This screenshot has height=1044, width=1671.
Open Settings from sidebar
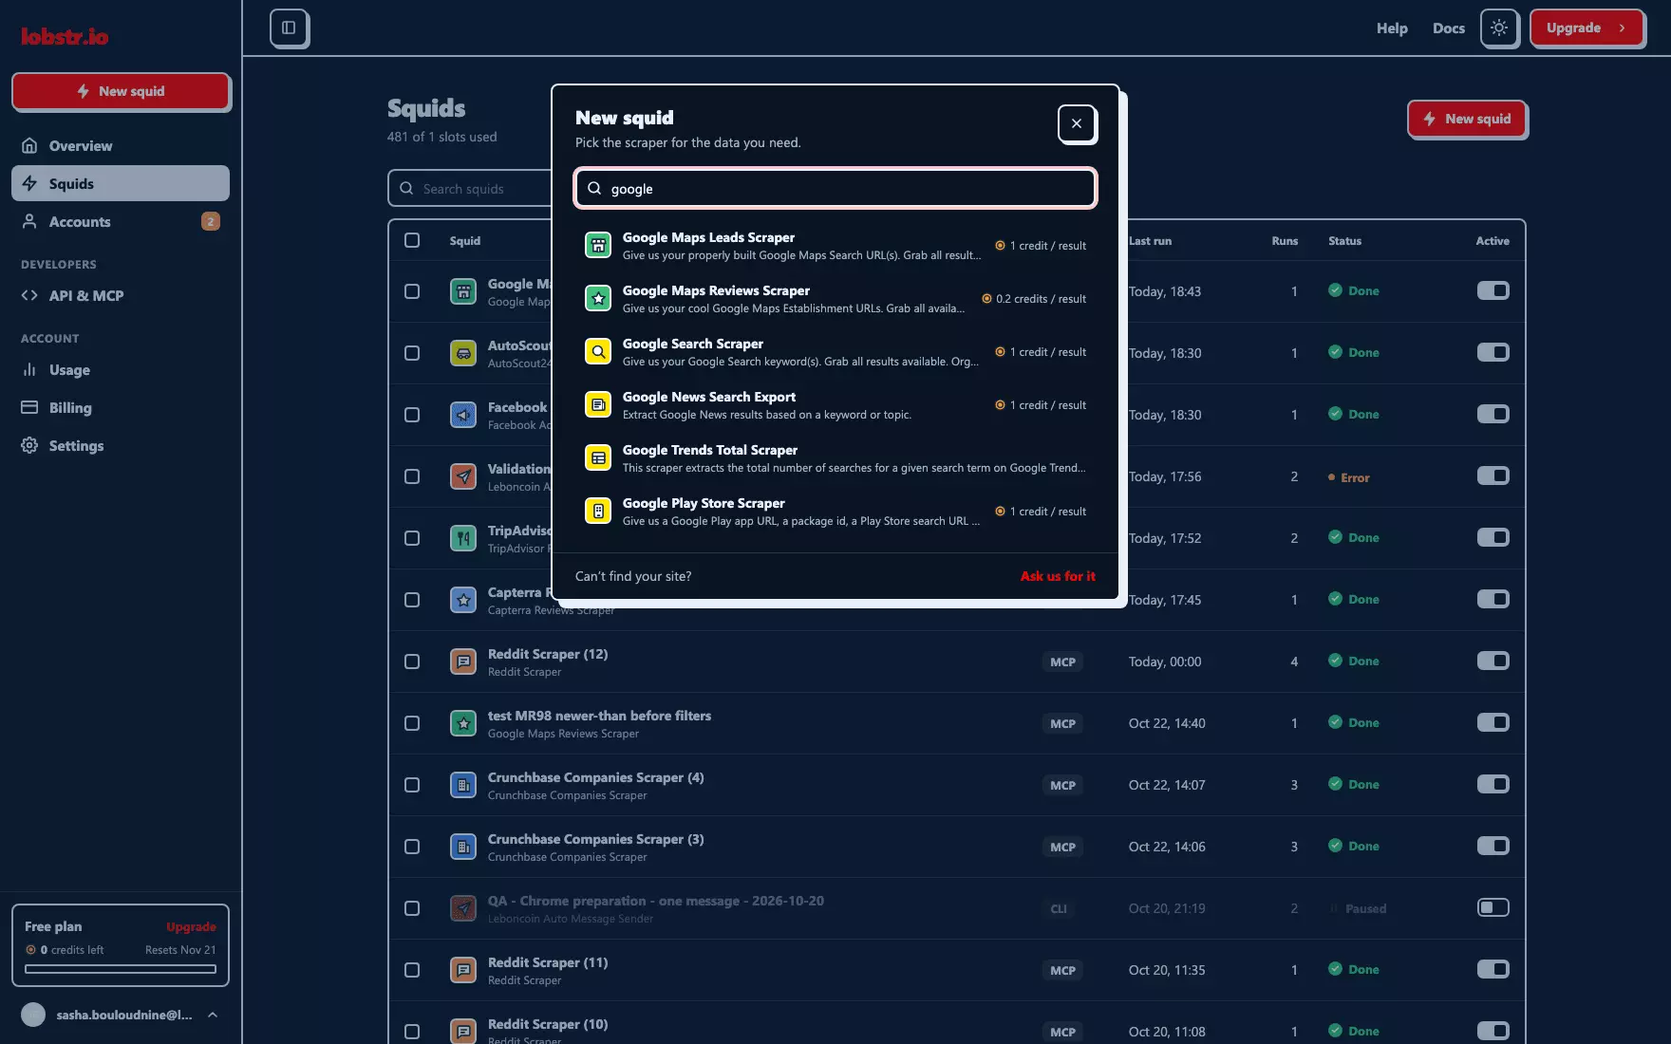[x=121, y=445]
